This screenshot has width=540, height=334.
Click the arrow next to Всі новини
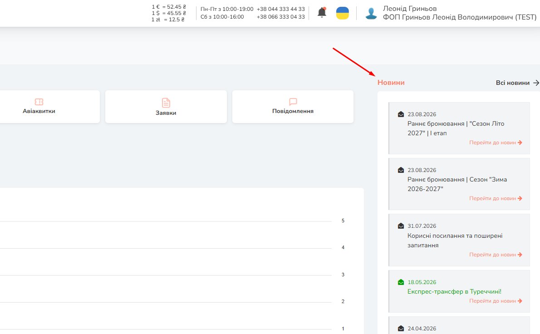(x=536, y=83)
